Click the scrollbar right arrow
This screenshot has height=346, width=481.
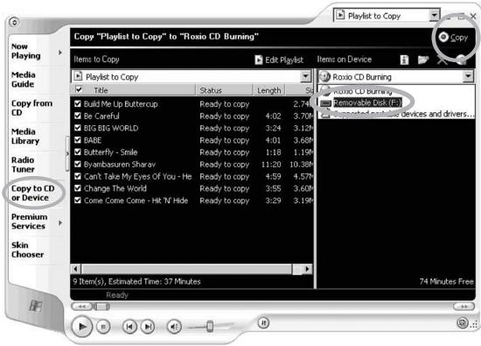point(307,269)
